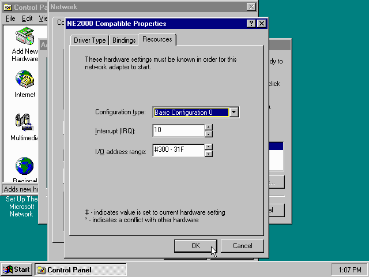Viewport: 369px width, 277px height.
Task: Click the help question mark button
Action: point(251,24)
